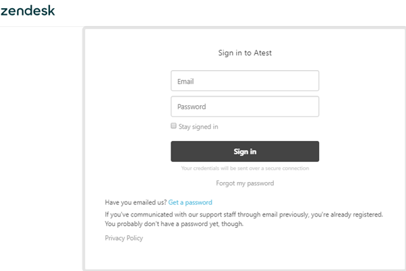Focus the Email input field
The height and width of the screenshot is (271, 406).
click(x=245, y=81)
